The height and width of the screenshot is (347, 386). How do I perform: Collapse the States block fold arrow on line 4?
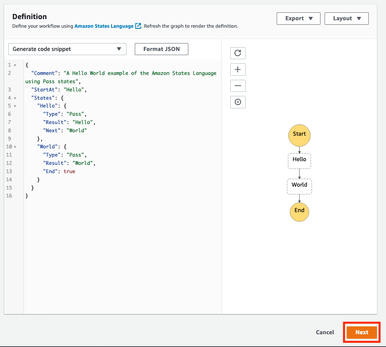coord(15,98)
